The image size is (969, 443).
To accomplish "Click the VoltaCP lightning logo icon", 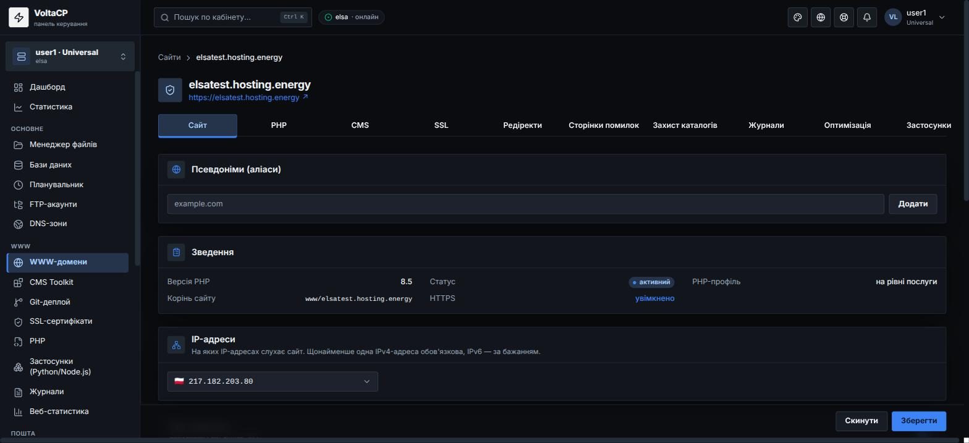I will [x=19, y=18].
